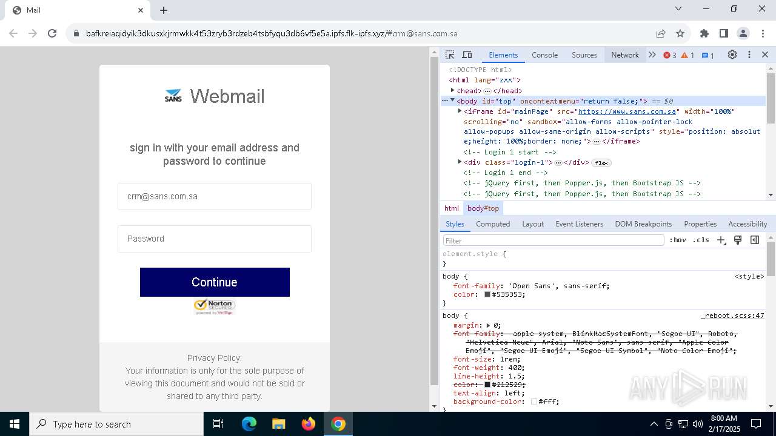Image resolution: width=776 pixels, height=436 pixels.
Task: Show hidden system tray icons
Action: tap(654, 424)
